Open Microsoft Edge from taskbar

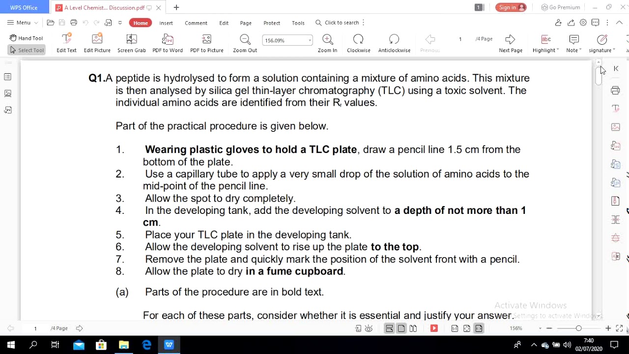(146, 345)
